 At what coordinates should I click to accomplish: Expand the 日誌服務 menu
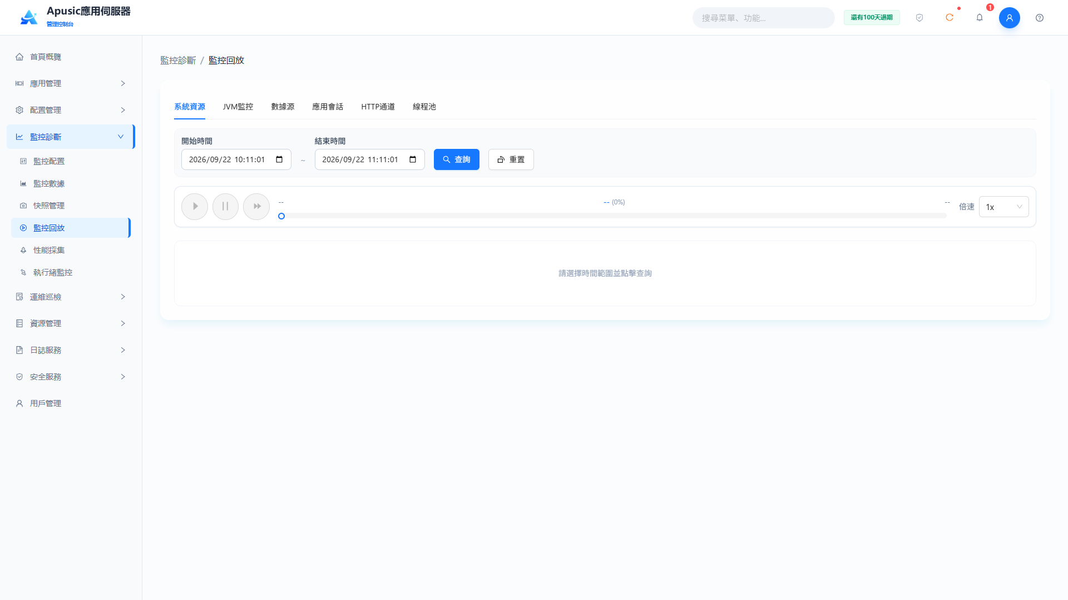pos(71,350)
